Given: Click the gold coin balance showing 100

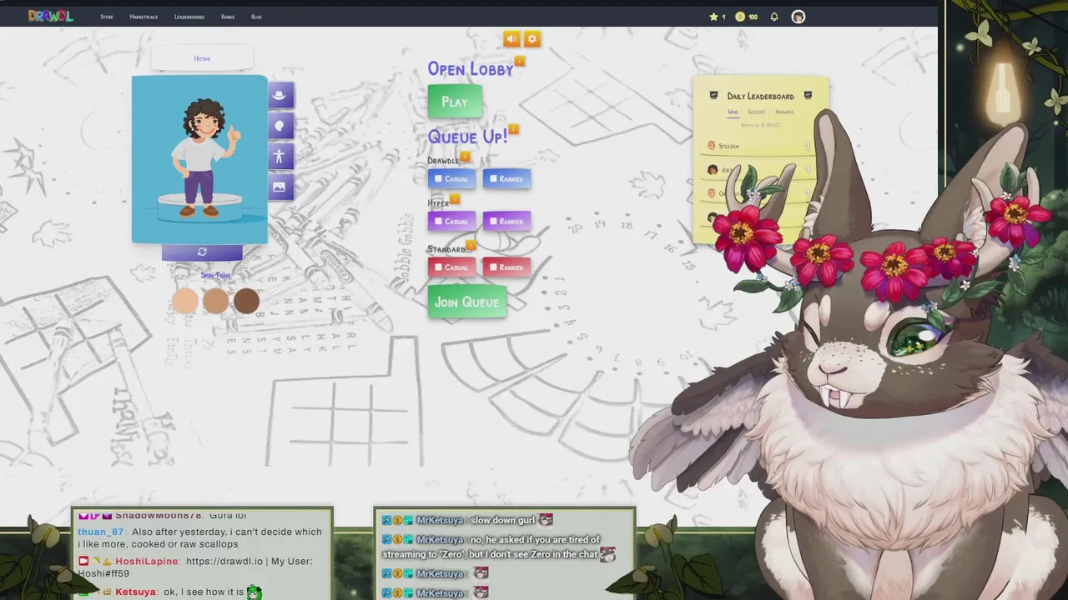Looking at the screenshot, I should click(x=746, y=17).
